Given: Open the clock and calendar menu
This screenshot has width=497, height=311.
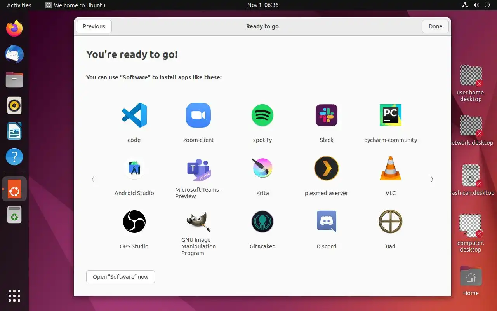Looking at the screenshot, I should click(263, 5).
